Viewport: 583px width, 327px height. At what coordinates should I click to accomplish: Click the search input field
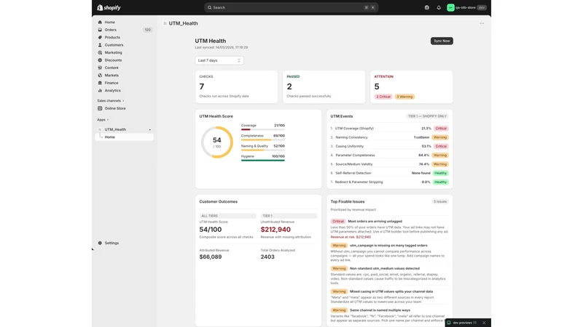[x=291, y=7]
